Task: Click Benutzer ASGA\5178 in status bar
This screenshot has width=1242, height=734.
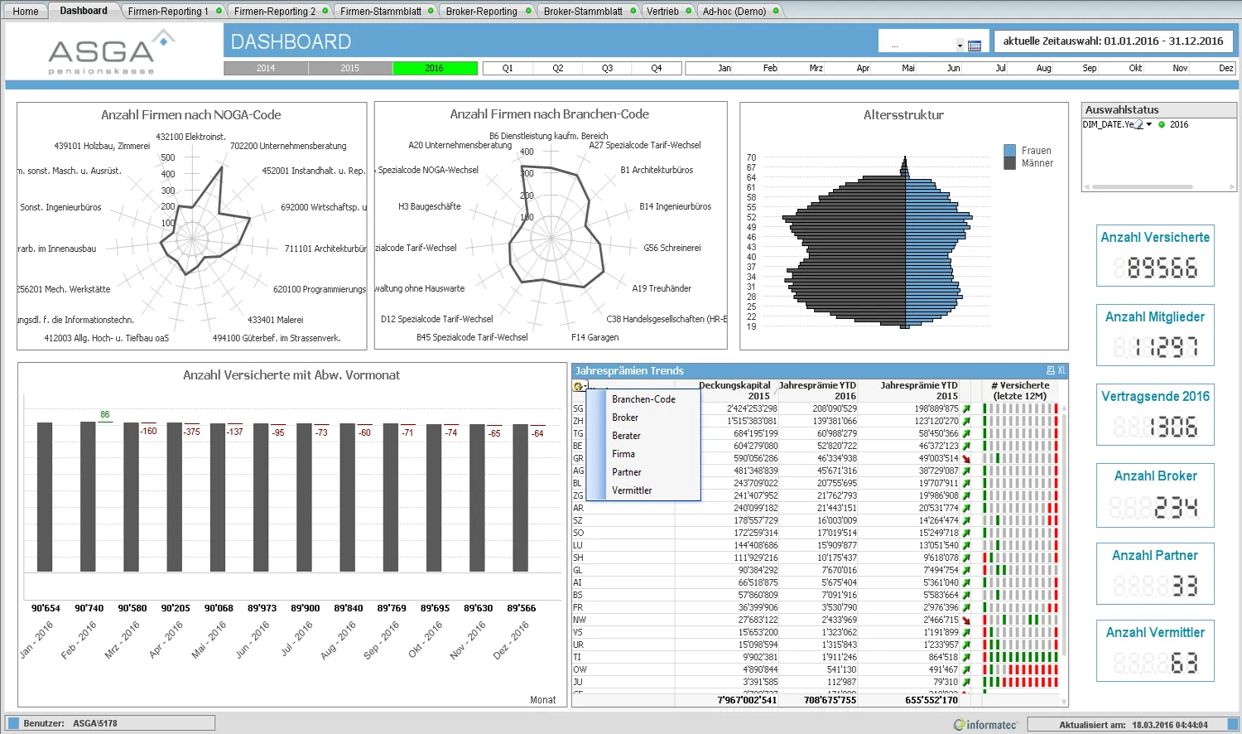Action: [110, 723]
